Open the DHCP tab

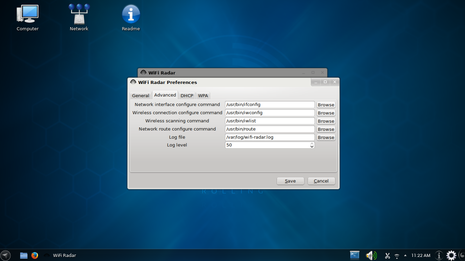pos(187,95)
